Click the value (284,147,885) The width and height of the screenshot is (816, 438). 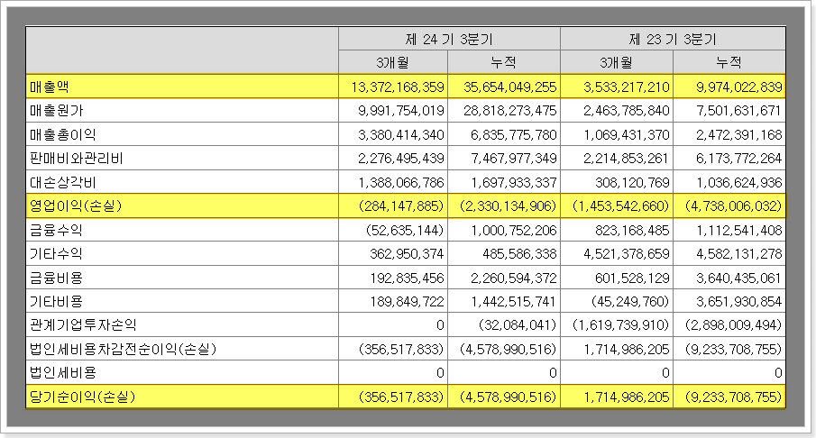click(x=401, y=206)
